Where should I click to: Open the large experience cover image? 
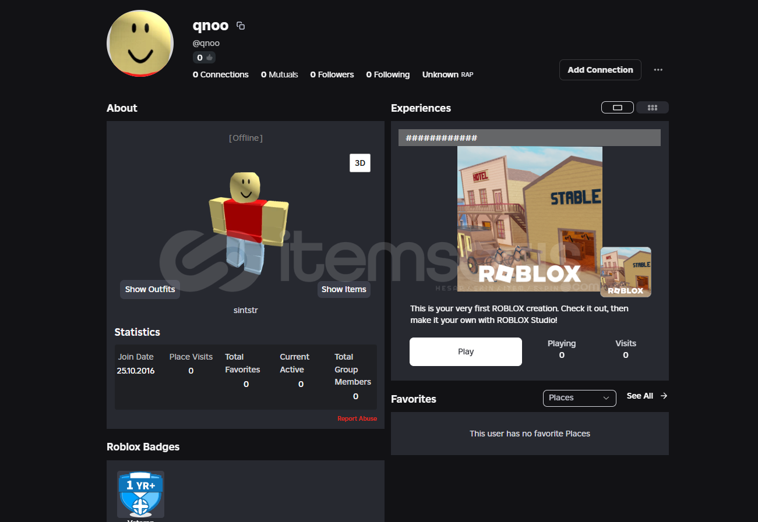pos(530,218)
